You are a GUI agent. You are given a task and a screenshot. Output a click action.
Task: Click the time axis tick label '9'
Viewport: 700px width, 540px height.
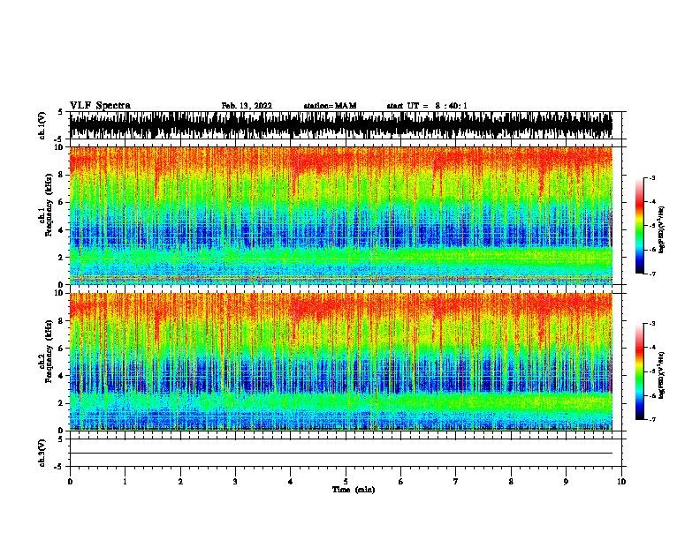tap(566, 482)
